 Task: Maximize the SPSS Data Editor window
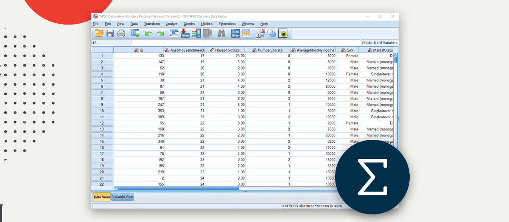click(x=380, y=16)
